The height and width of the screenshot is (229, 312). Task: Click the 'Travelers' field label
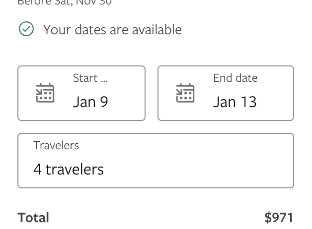[x=56, y=146]
